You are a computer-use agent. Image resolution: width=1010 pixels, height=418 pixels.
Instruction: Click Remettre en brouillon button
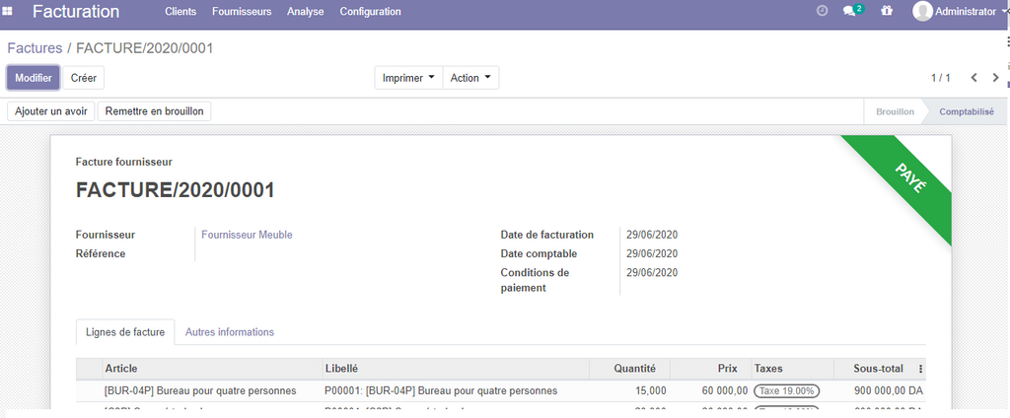tap(154, 111)
